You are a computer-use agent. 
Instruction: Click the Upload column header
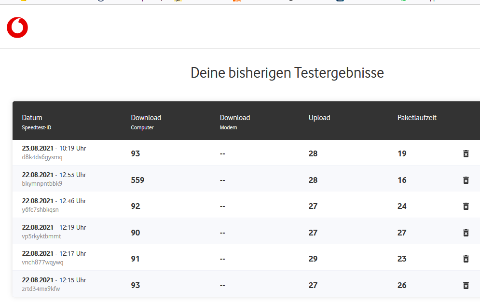(x=319, y=118)
